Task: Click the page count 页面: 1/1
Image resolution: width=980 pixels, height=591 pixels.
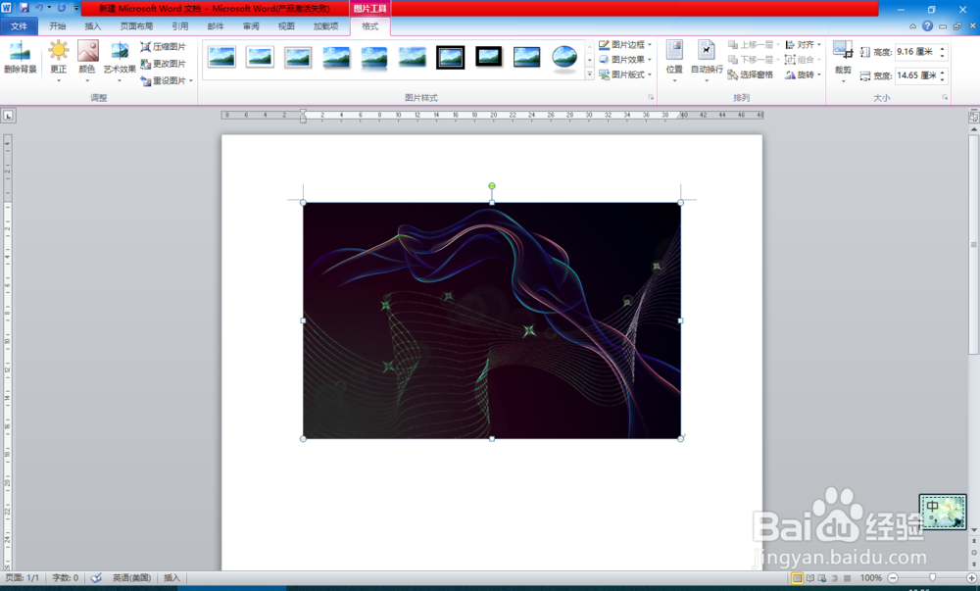Action: click(x=22, y=578)
